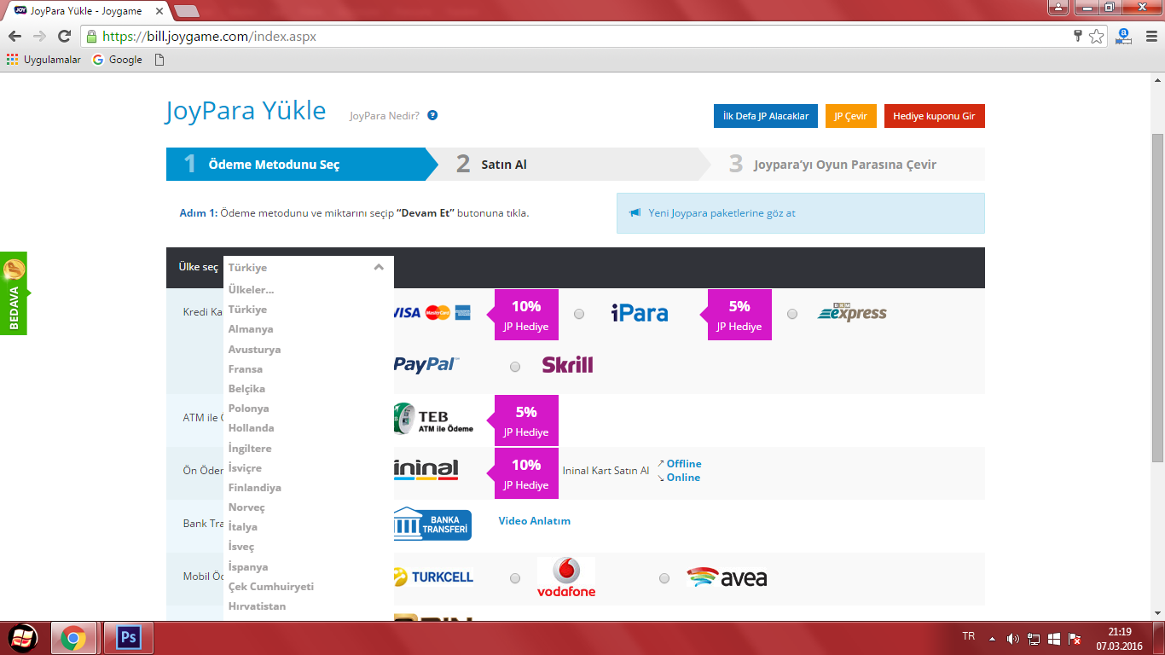Select the Avea radio button
This screenshot has height=655, width=1165.
[664, 578]
